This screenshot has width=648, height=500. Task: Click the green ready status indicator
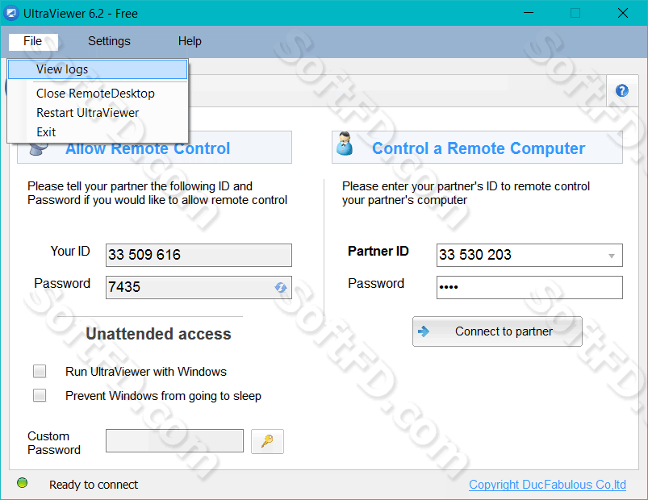[23, 482]
